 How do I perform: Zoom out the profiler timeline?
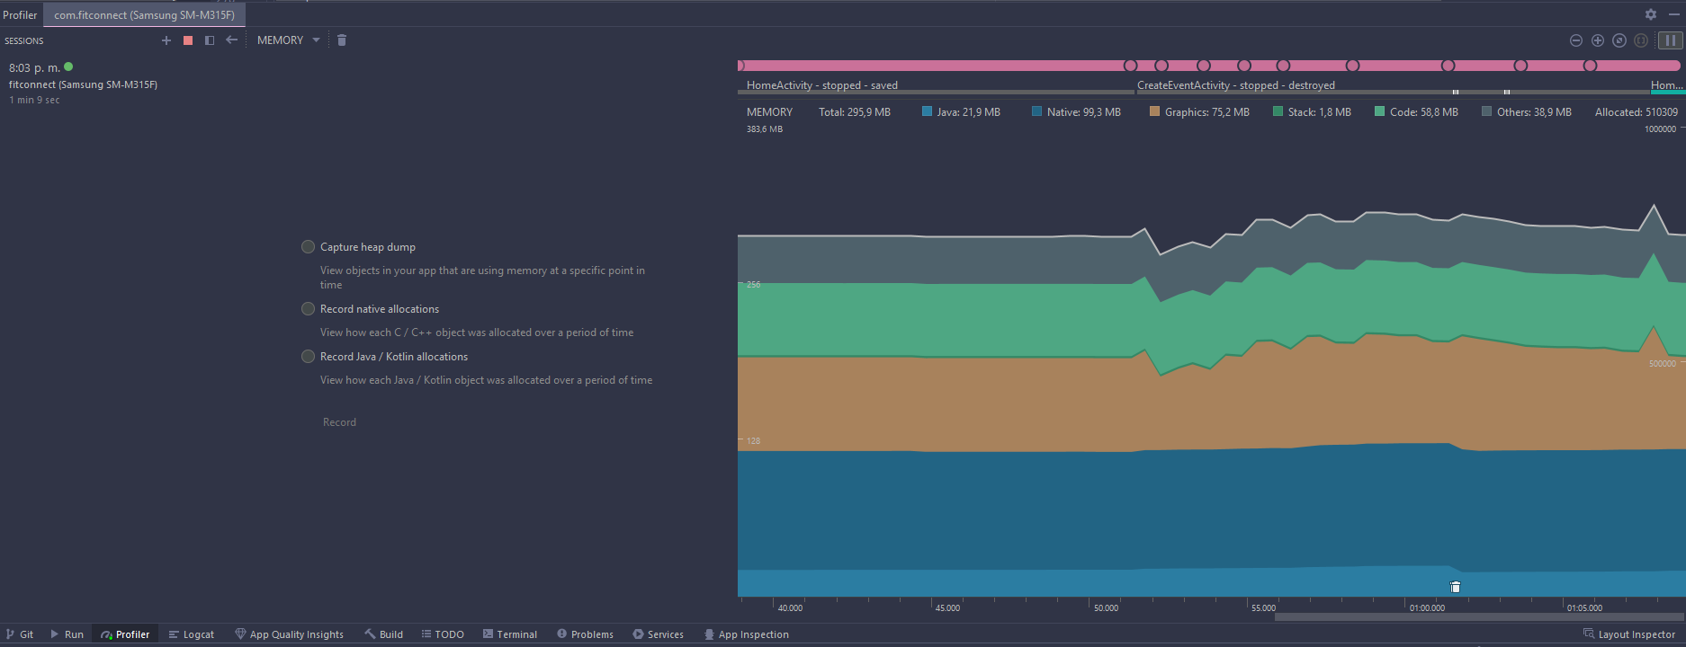click(1576, 40)
